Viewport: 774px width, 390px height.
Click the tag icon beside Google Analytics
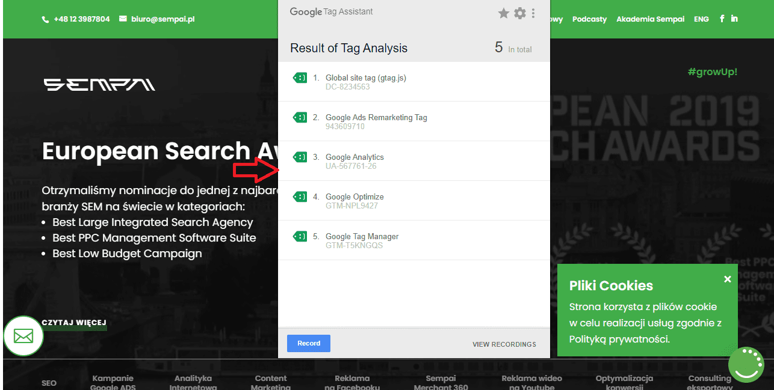300,157
